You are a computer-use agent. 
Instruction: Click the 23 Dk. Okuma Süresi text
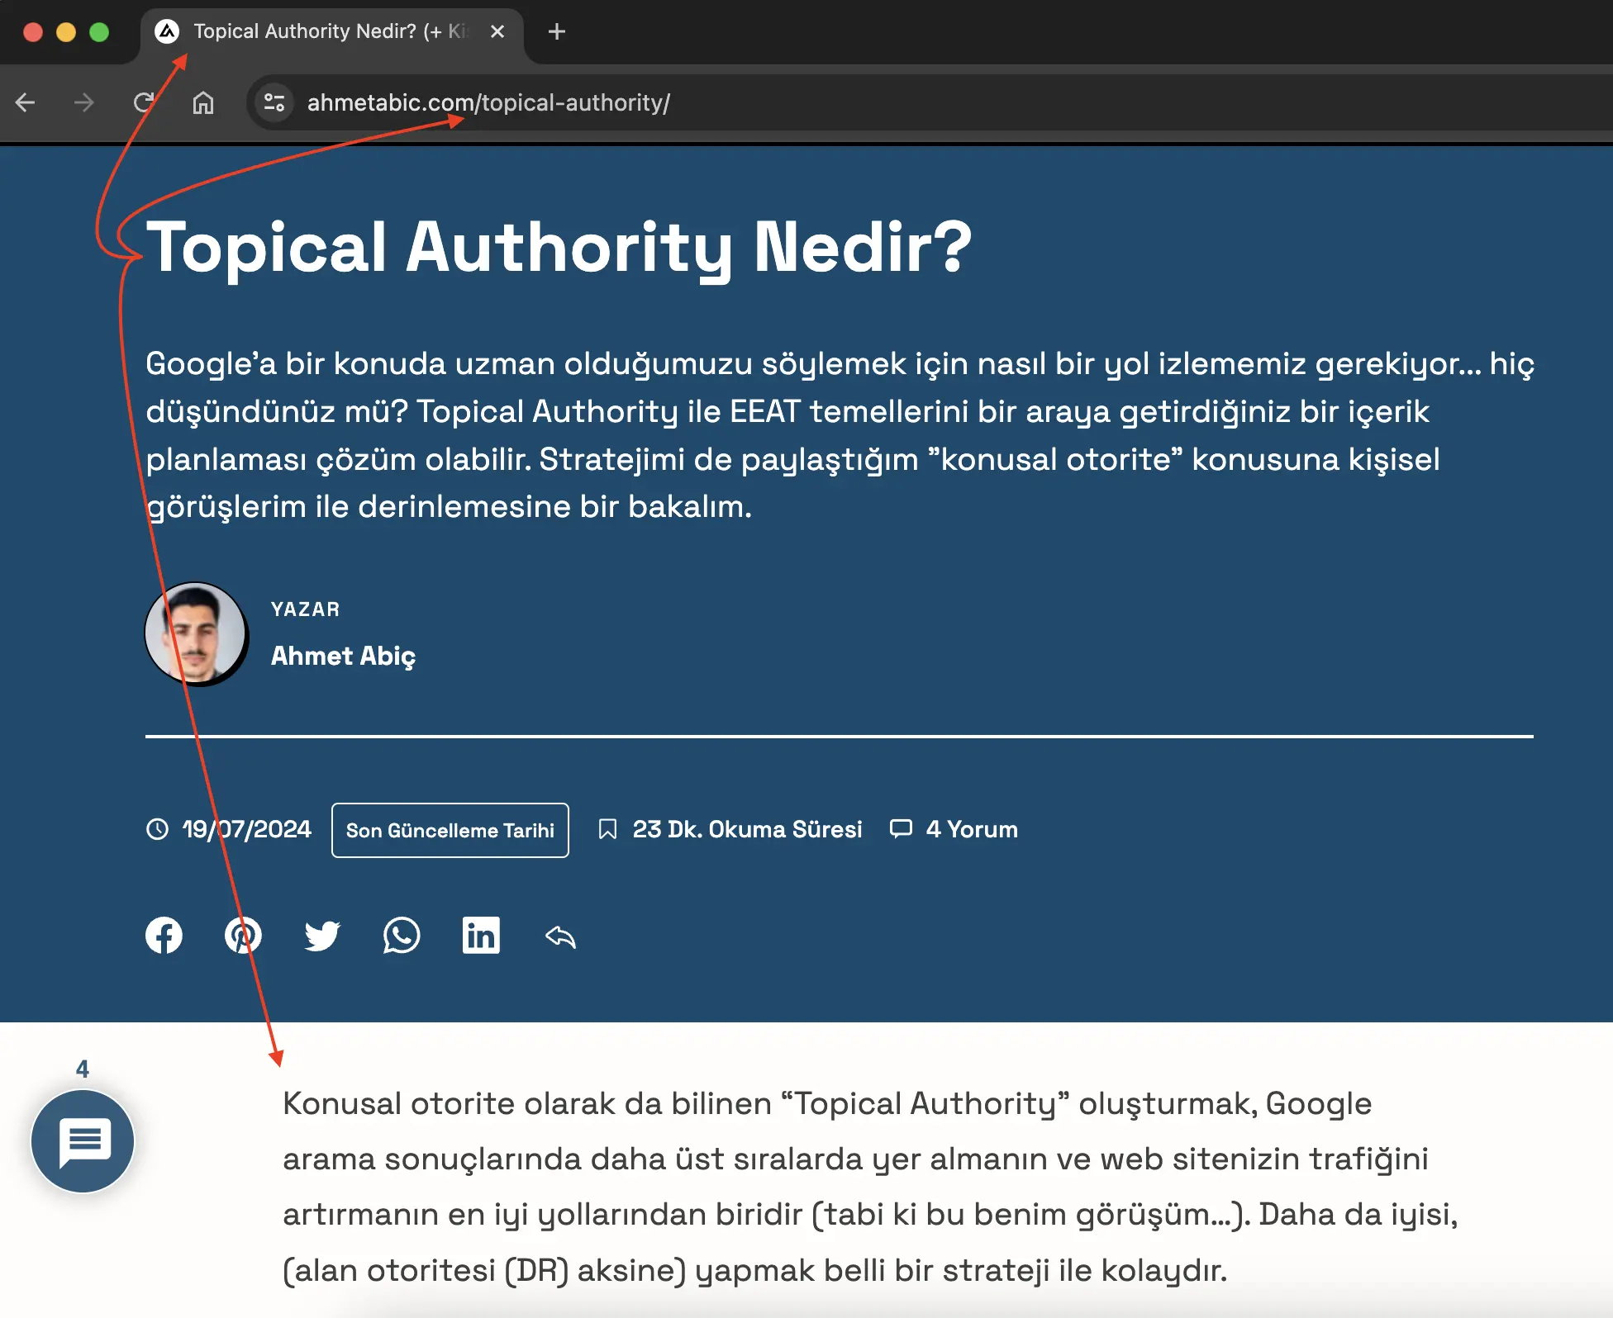pos(747,829)
